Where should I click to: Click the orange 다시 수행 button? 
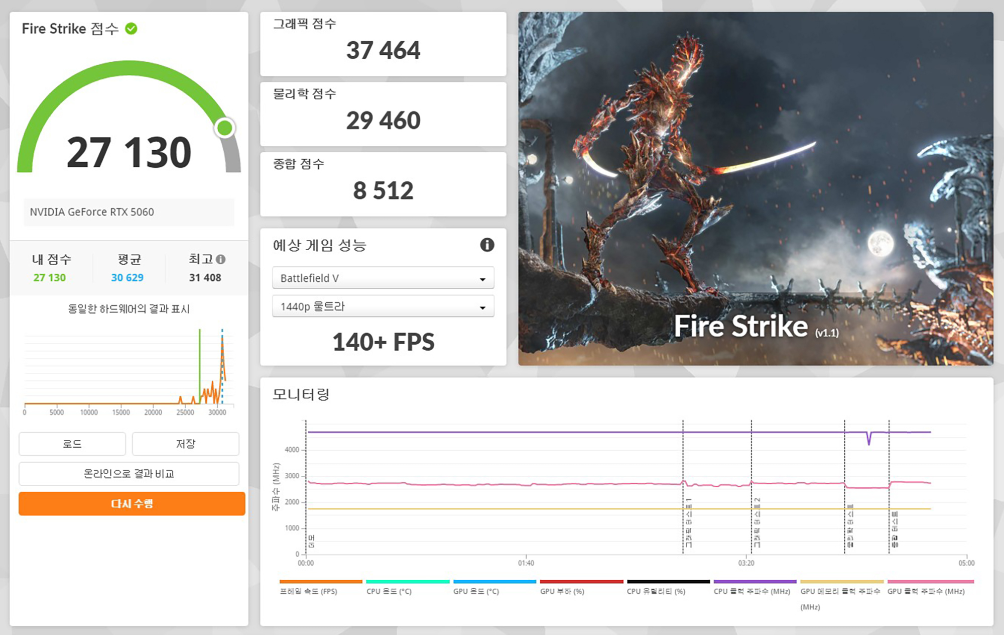coord(132,503)
